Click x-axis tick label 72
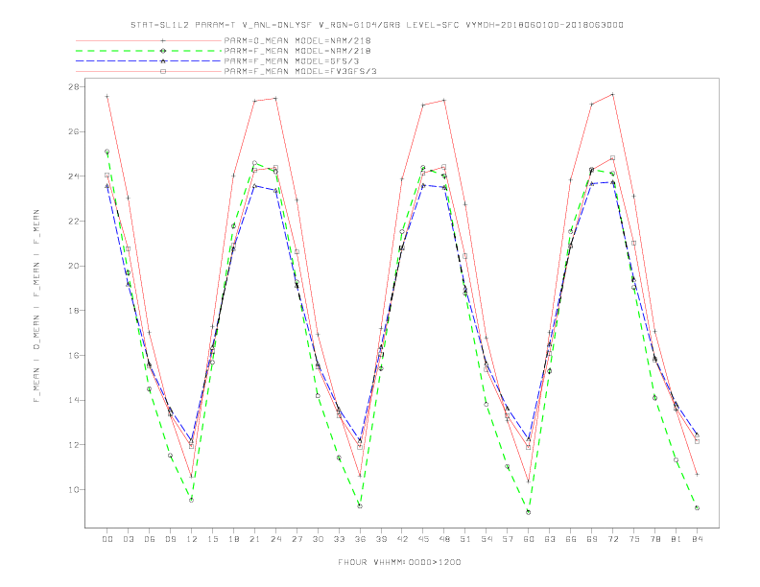 [x=613, y=539]
